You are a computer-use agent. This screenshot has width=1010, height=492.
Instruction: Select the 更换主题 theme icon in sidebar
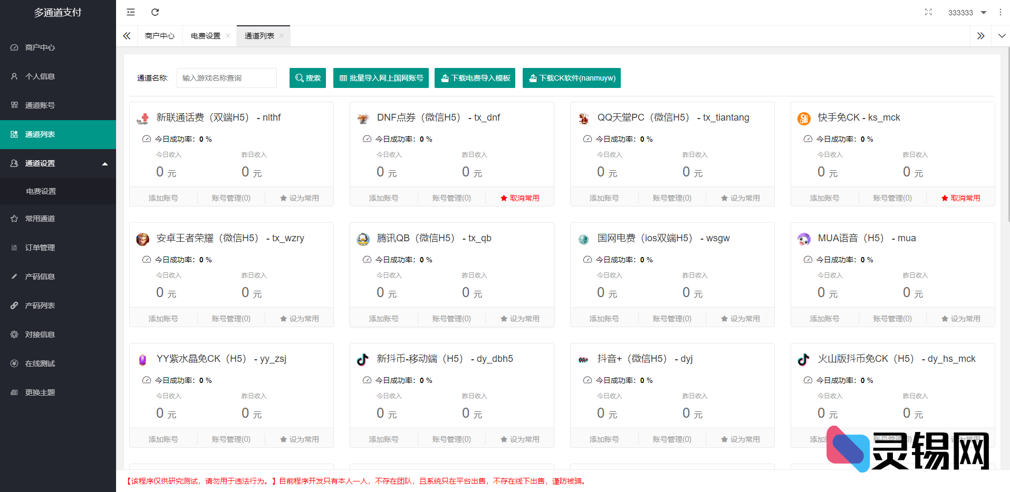pyautogui.click(x=14, y=392)
